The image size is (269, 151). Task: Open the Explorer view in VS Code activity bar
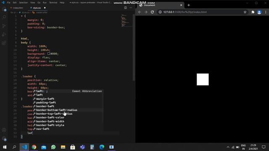(4, 9)
